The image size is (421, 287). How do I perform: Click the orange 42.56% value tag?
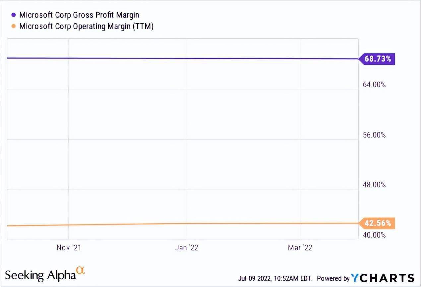(x=378, y=223)
